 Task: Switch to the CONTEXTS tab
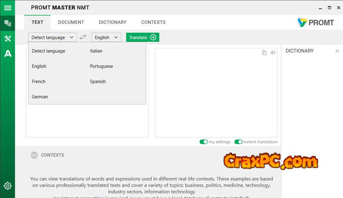pos(153,22)
